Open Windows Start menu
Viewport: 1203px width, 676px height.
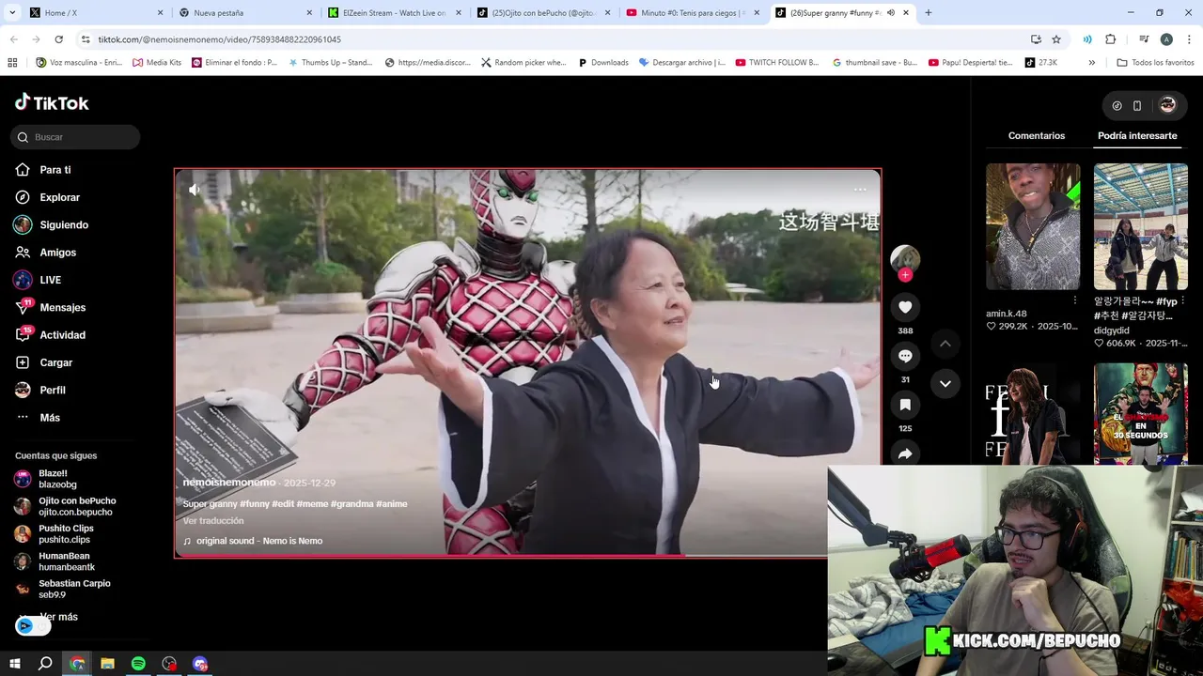pyautogui.click(x=14, y=664)
